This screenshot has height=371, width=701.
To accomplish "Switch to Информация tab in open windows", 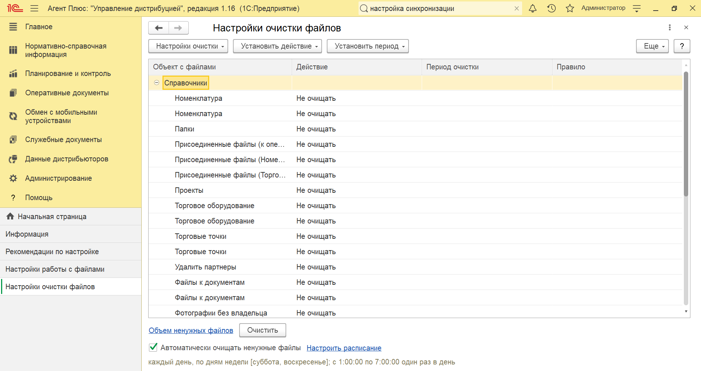I will (x=70, y=234).
